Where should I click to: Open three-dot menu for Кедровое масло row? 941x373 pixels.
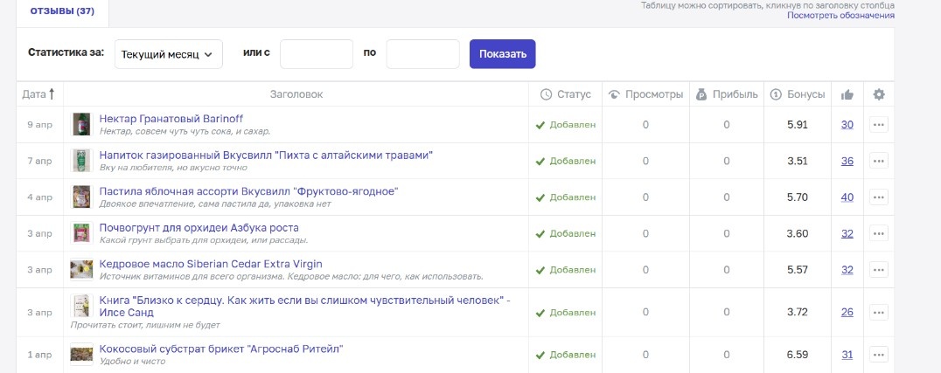(879, 270)
